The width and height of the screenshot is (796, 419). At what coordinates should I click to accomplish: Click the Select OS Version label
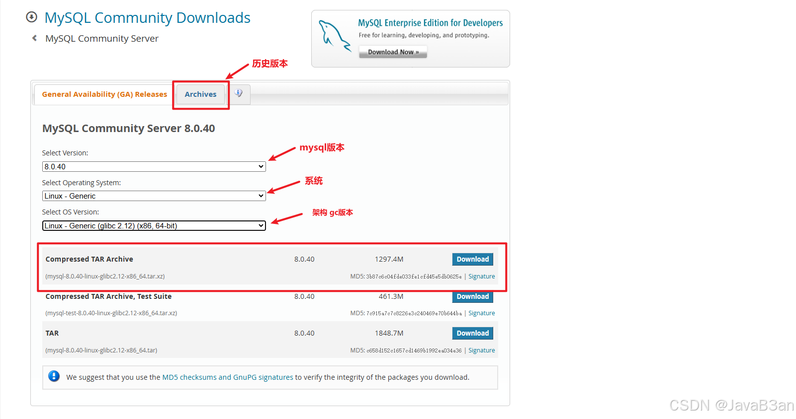pyautogui.click(x=71, y=212)
